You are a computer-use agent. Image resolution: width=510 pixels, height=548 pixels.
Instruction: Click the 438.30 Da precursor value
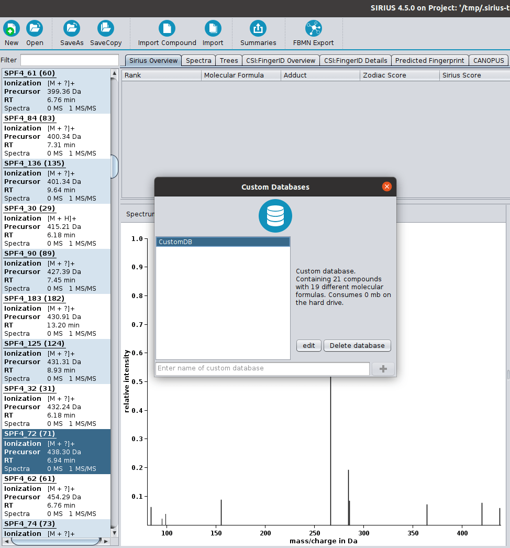point(64,452)
